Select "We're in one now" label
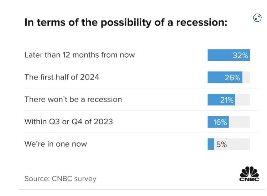267x196 pixels. tap(56, 144)
